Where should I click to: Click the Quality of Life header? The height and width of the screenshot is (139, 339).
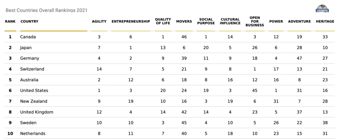click(163, 21)
